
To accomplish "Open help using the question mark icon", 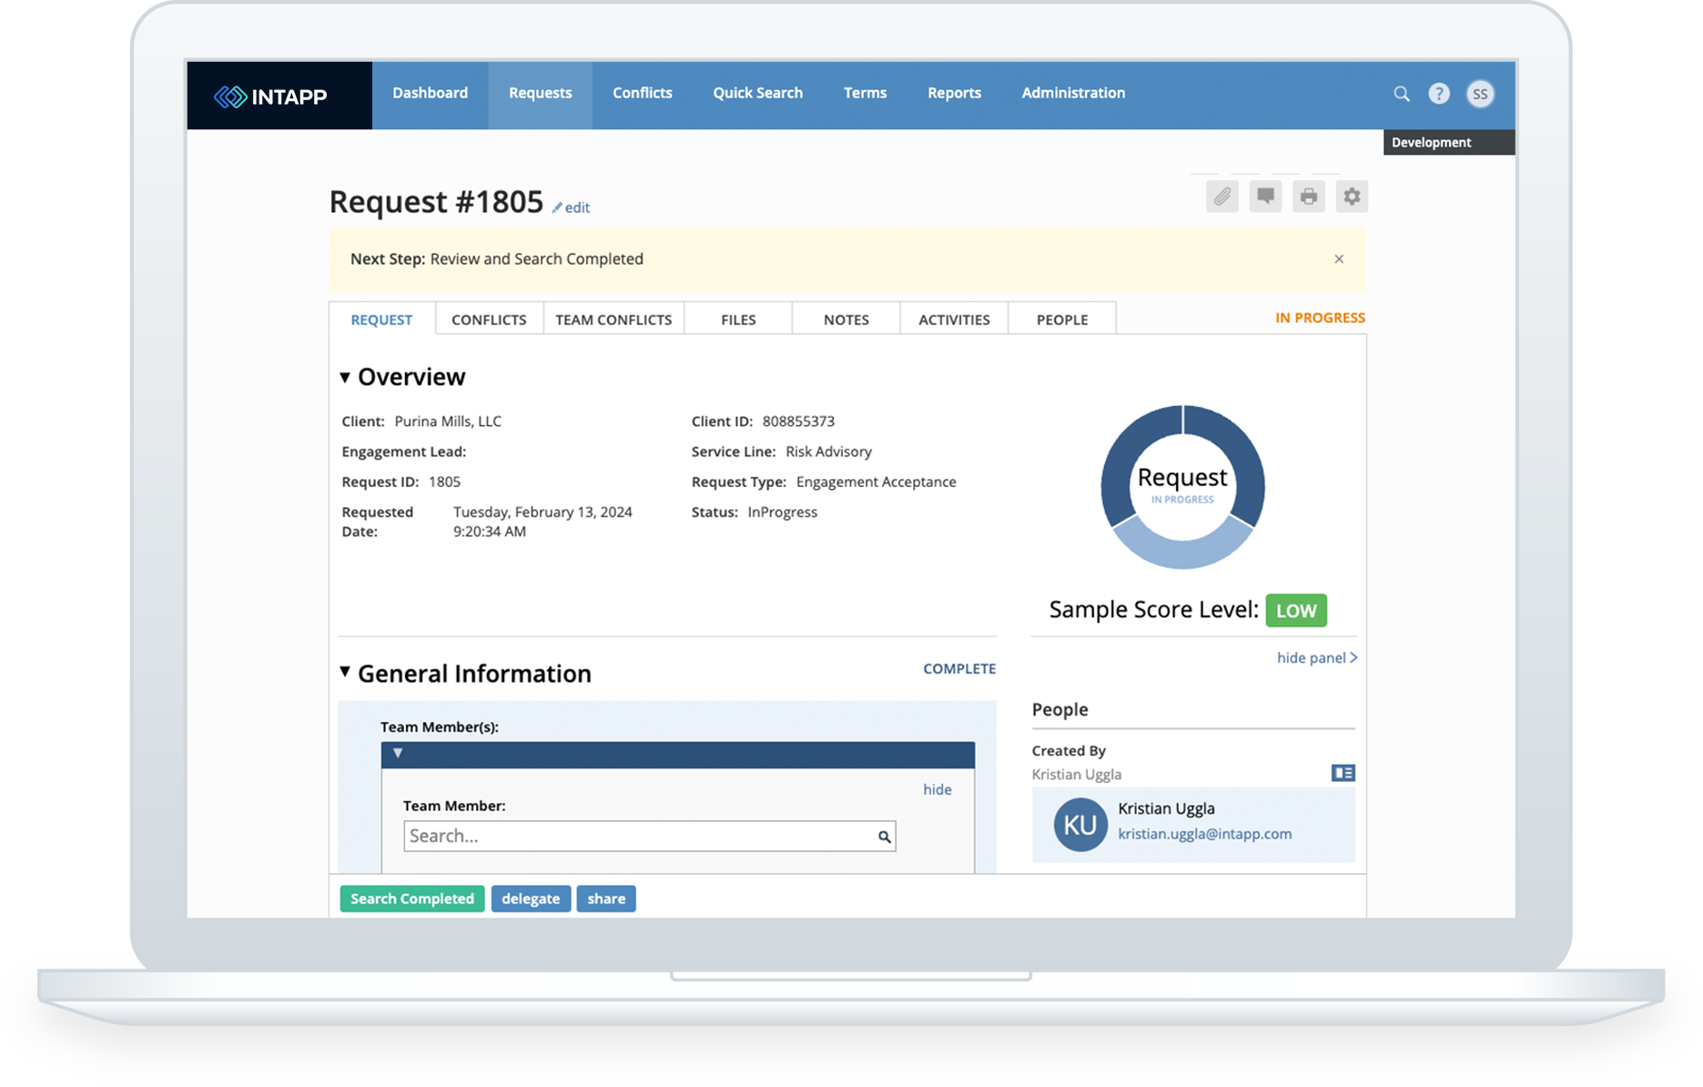I will click(x=1439, y=93).
